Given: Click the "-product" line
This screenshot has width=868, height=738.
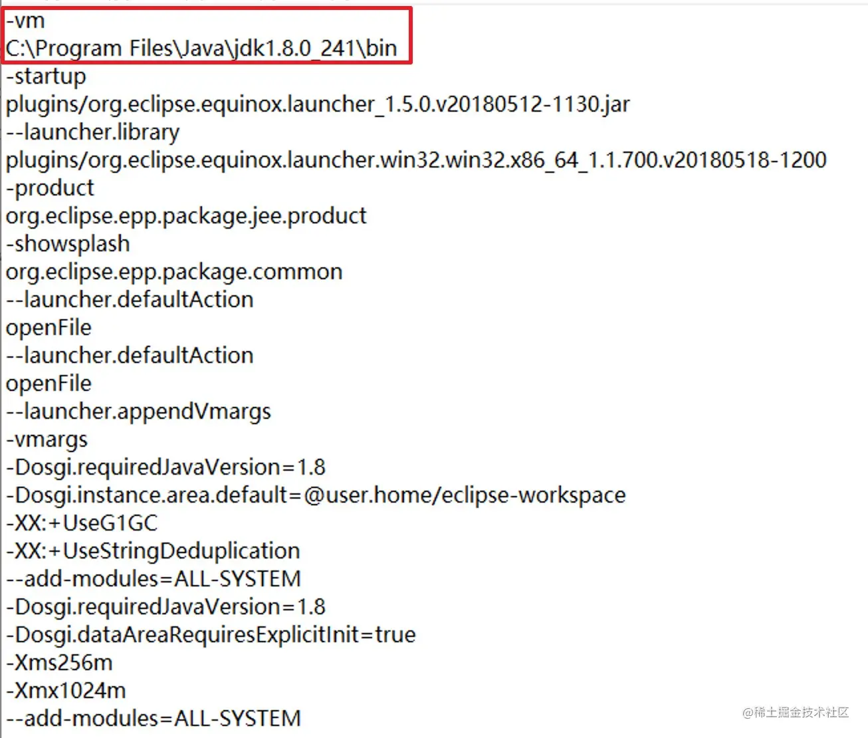Looking at the screenshot, I should coord(50,188).
